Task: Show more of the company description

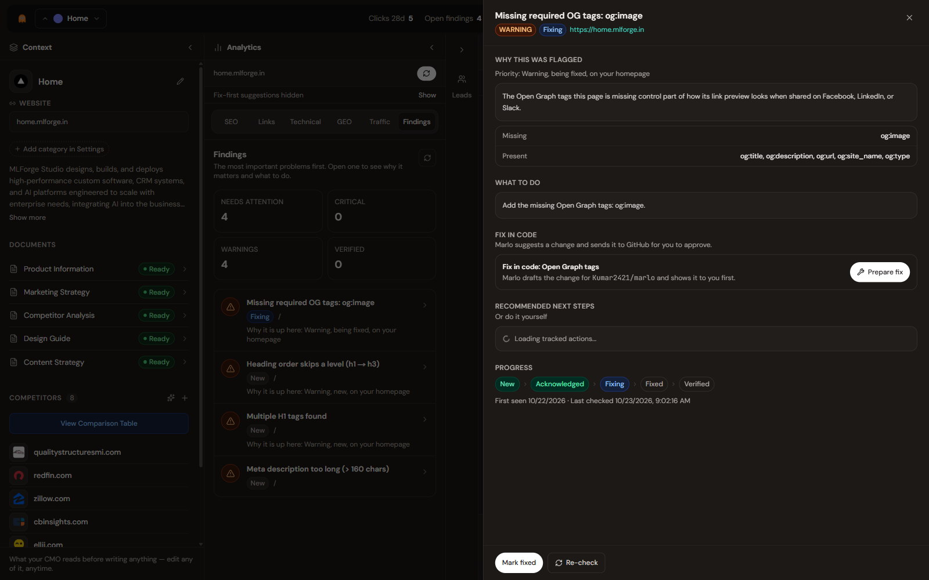Action: click(27, 217)
